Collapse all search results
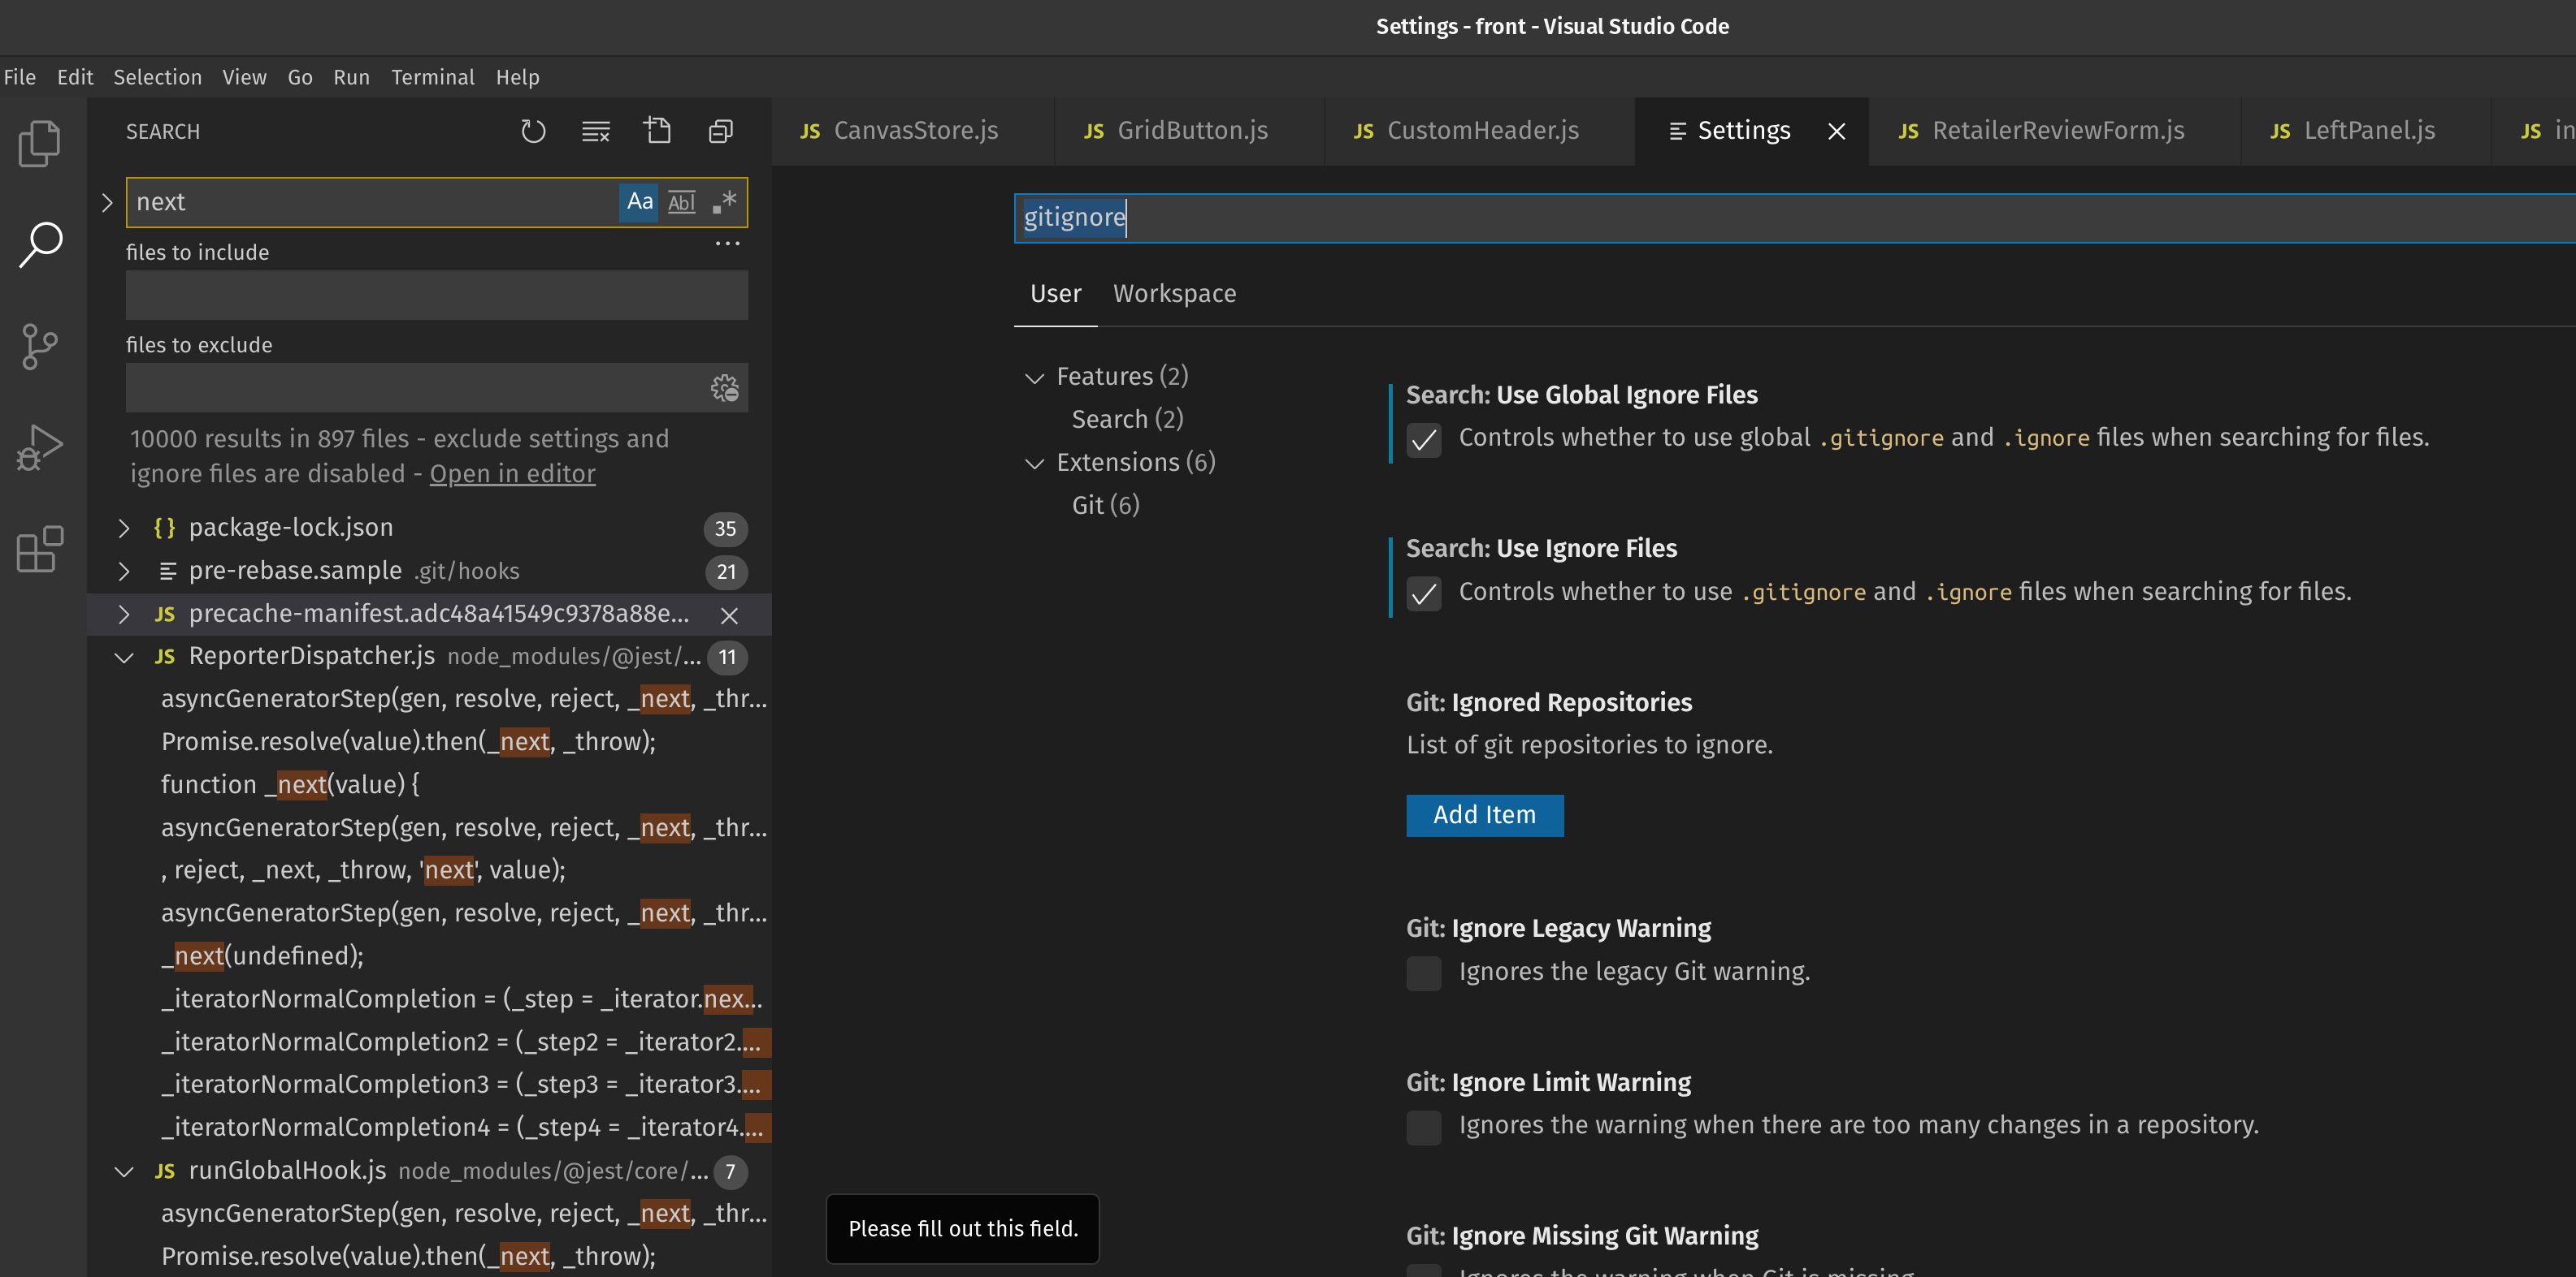 [720, 131]
